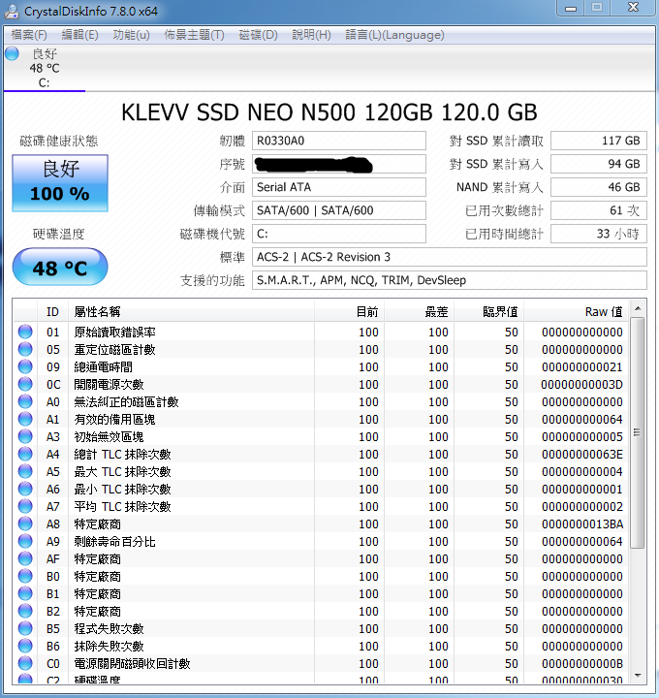Click the status orb in row A8 特定廠商
This screenshot has width=659, height=698.
tap(25, 523)
